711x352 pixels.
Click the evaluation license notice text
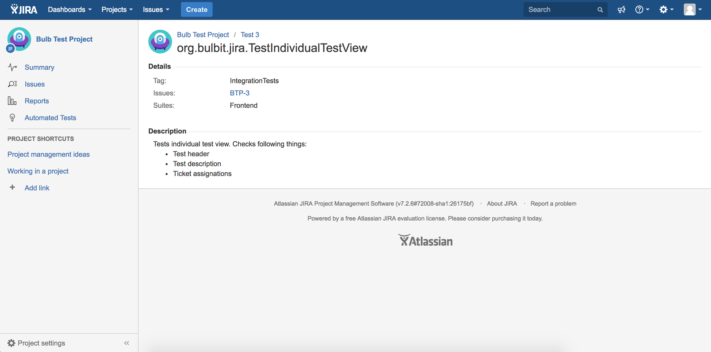[425, 219]
